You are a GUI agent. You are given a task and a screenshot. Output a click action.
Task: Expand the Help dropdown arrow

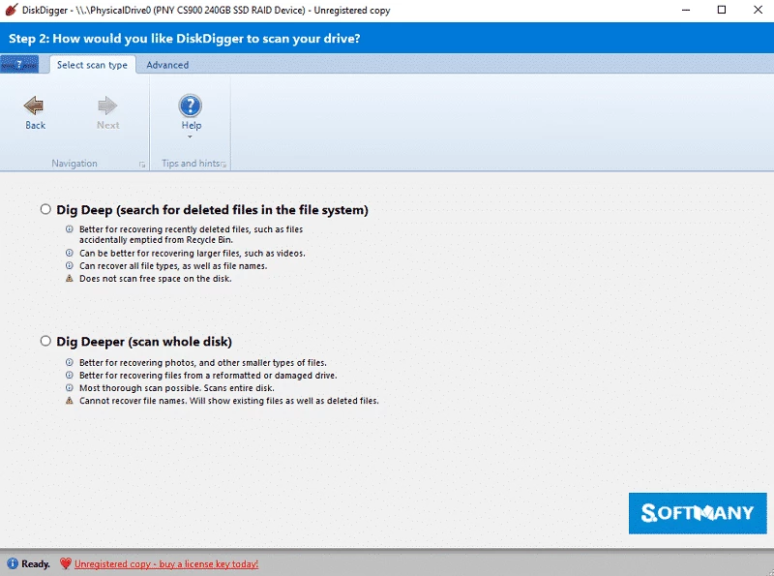tap(191, 136)
